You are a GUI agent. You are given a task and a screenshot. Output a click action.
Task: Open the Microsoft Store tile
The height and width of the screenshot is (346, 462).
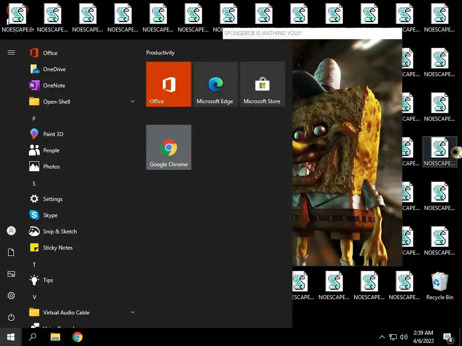click(x=262, y=84)
